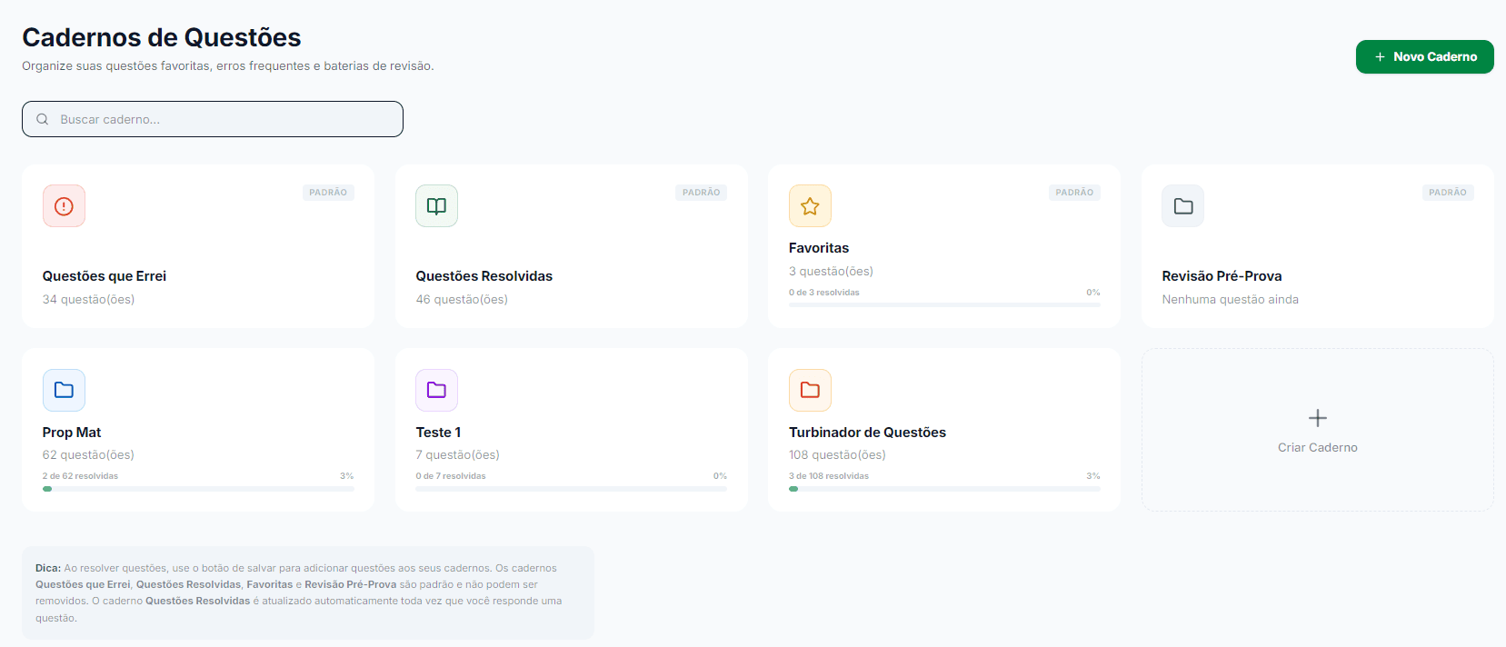Viewport: 1506px width, 647px height.
Task: Click the open book icon on Questões Resolvidas
Action: click(436, 206)
